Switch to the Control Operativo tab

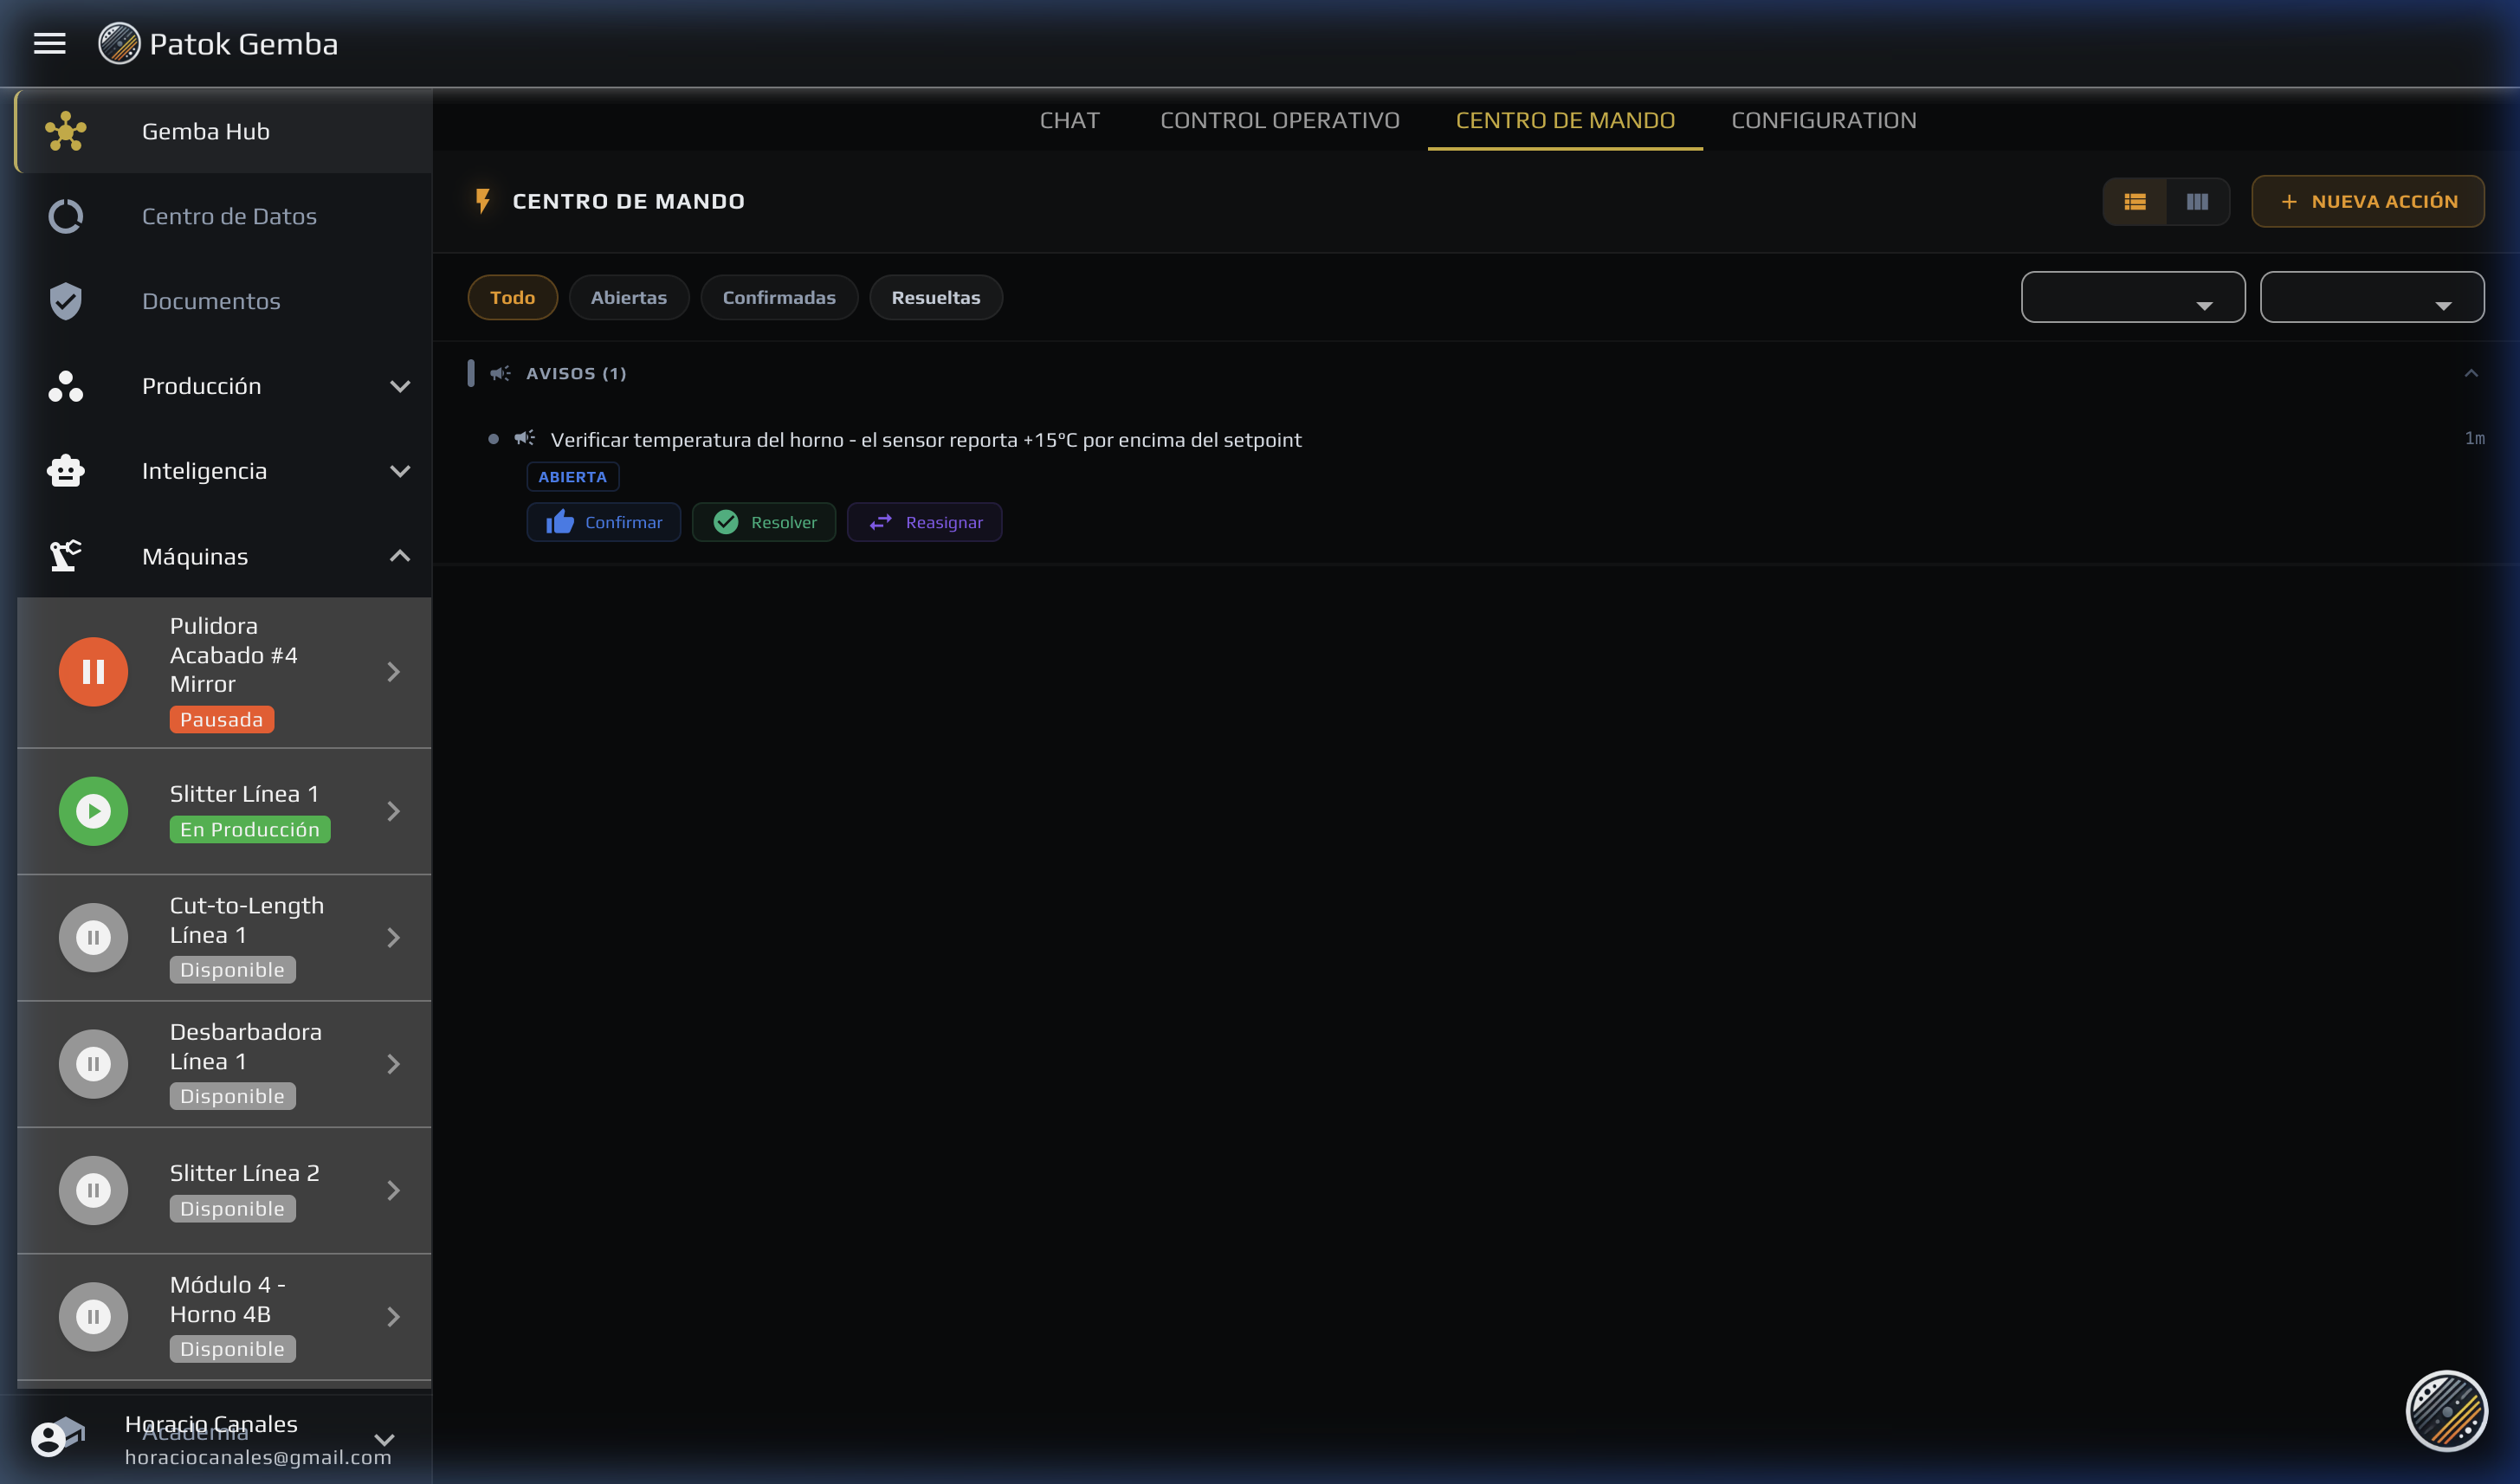click(x=1279, y=120)
